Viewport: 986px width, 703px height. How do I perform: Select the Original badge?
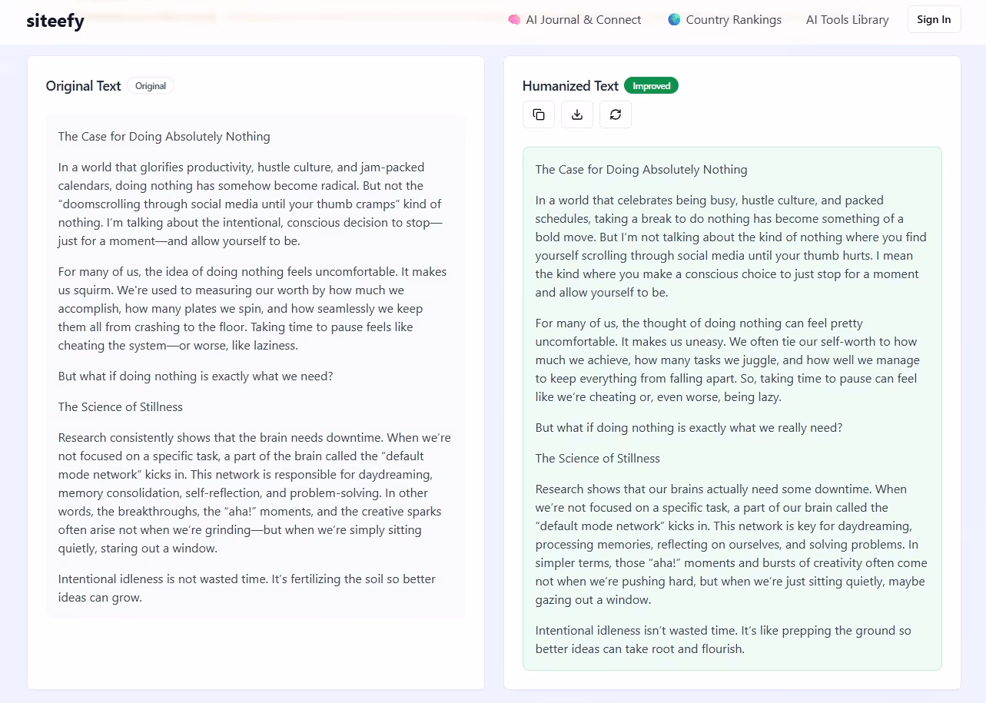click(151, 85)
